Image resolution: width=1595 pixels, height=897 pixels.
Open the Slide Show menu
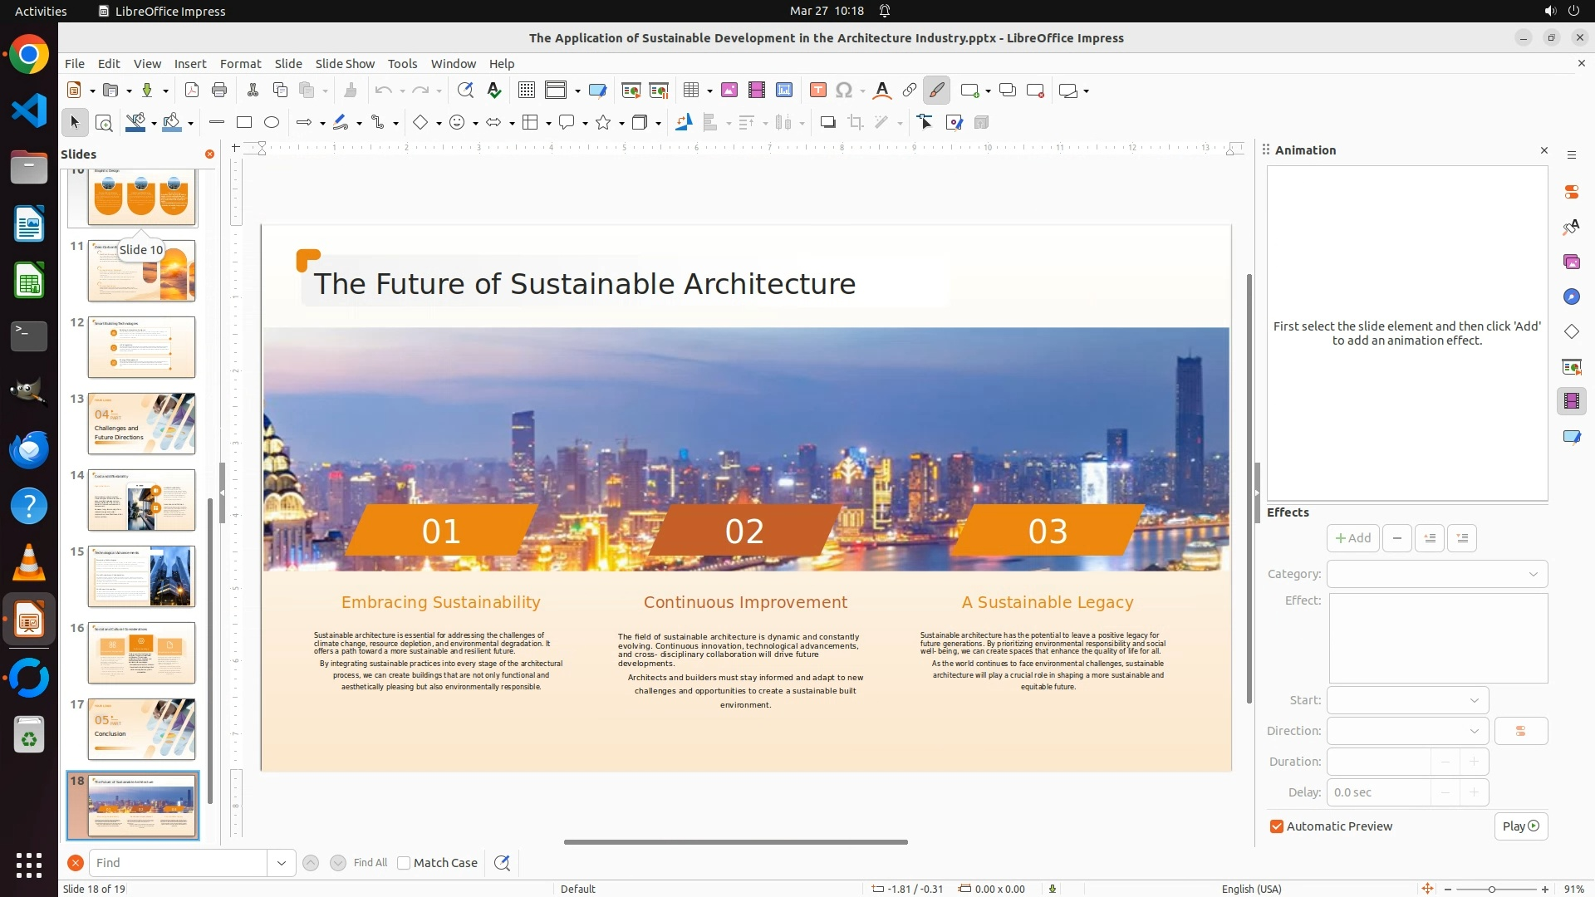345,64
